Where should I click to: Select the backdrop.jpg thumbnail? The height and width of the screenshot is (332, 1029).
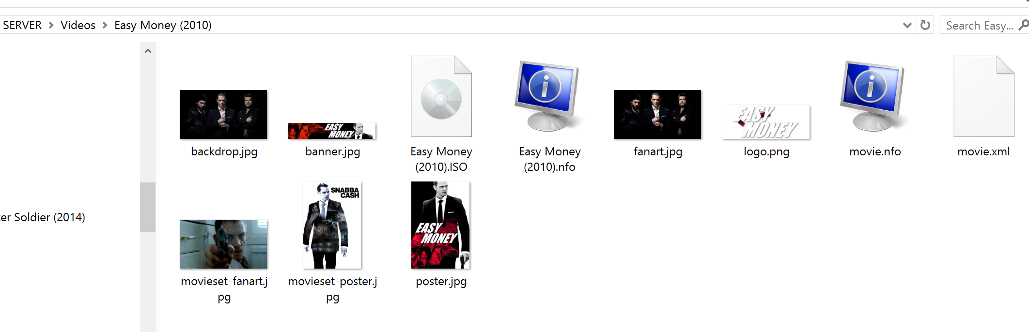223,115
